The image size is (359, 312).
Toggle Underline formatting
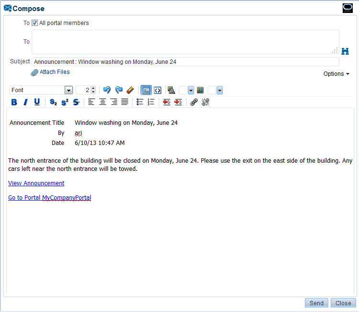pyautogui.click(x=37, y=102)
